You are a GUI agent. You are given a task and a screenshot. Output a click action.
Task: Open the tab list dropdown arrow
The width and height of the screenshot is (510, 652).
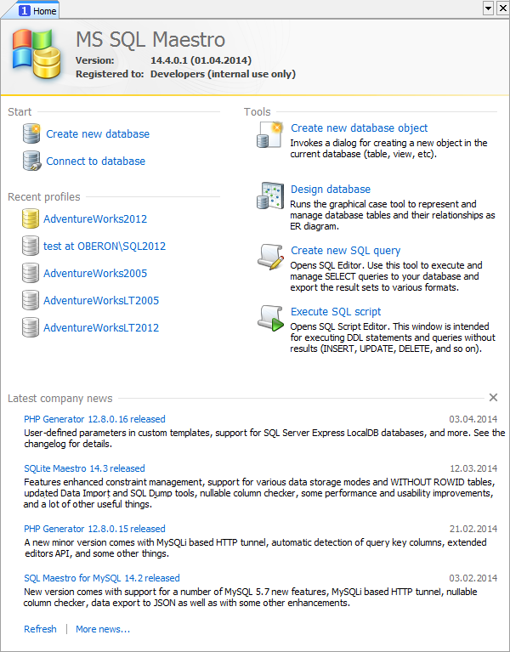(x=488, y=8)
